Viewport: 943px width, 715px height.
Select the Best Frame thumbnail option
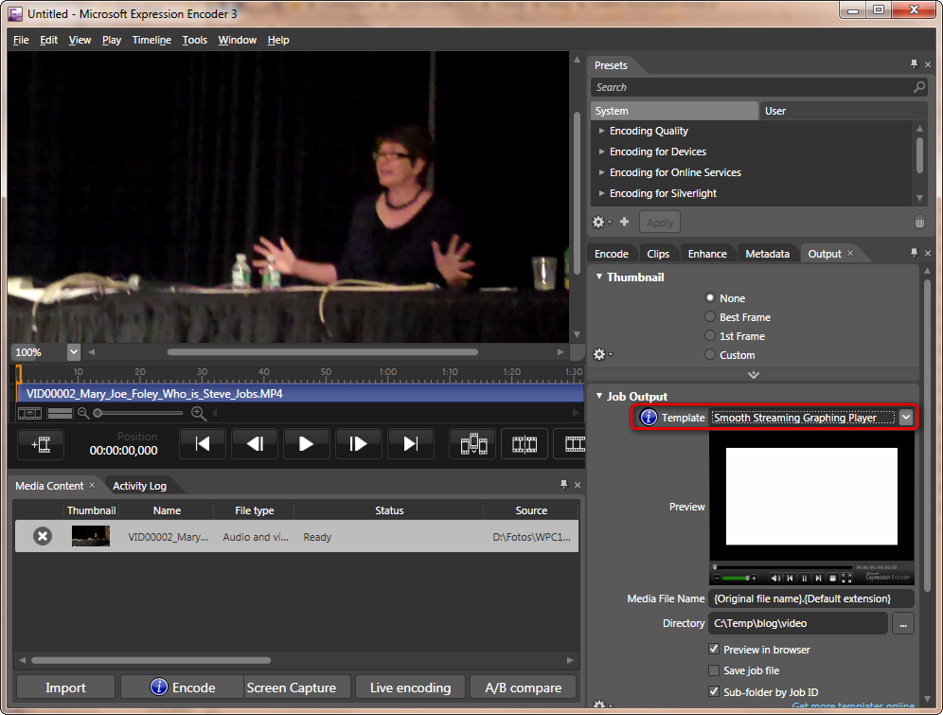(710, 317)
